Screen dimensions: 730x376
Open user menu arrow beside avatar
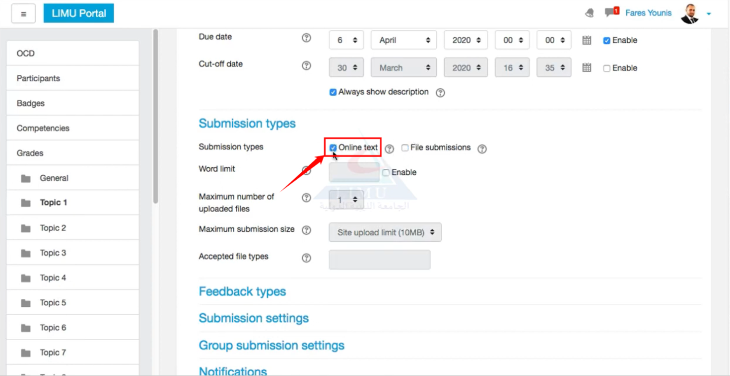tap(709, 13)
